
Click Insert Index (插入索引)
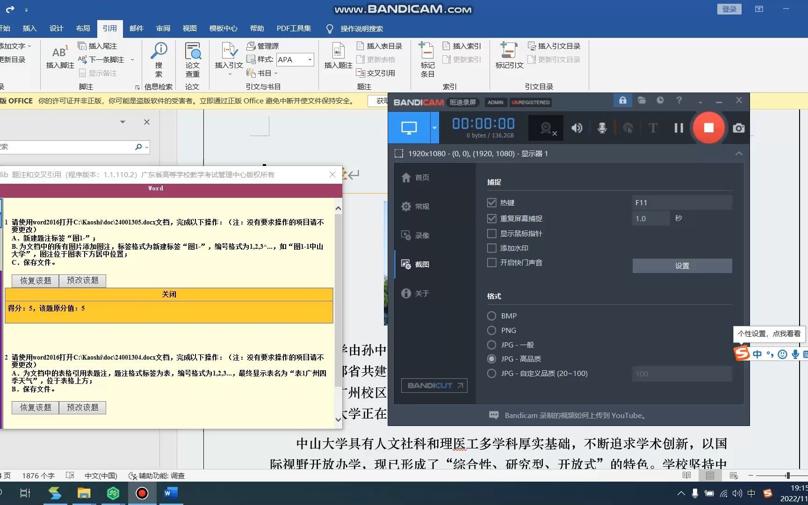(x=462, y=46)
